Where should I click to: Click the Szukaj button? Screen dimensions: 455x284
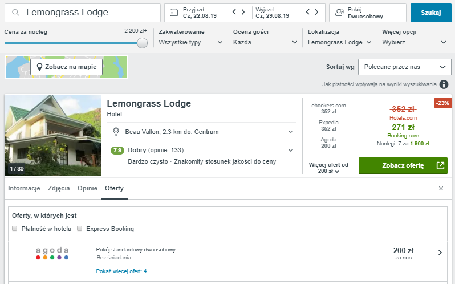[x=431, y=13]
